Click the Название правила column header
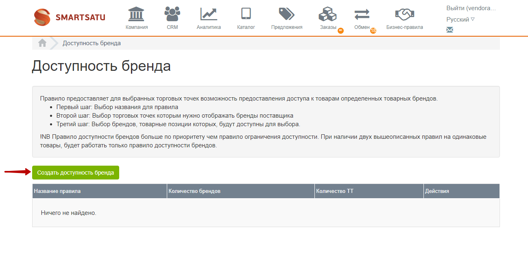The image size is (528, 256). [57, 191]
